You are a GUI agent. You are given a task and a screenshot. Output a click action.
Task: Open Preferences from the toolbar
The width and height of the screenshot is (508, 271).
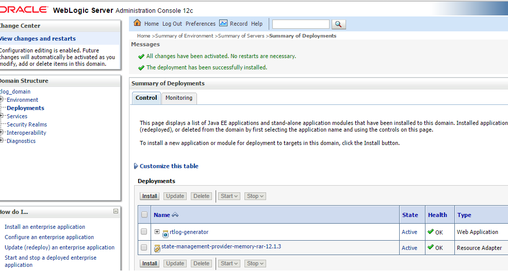(200, 24)
